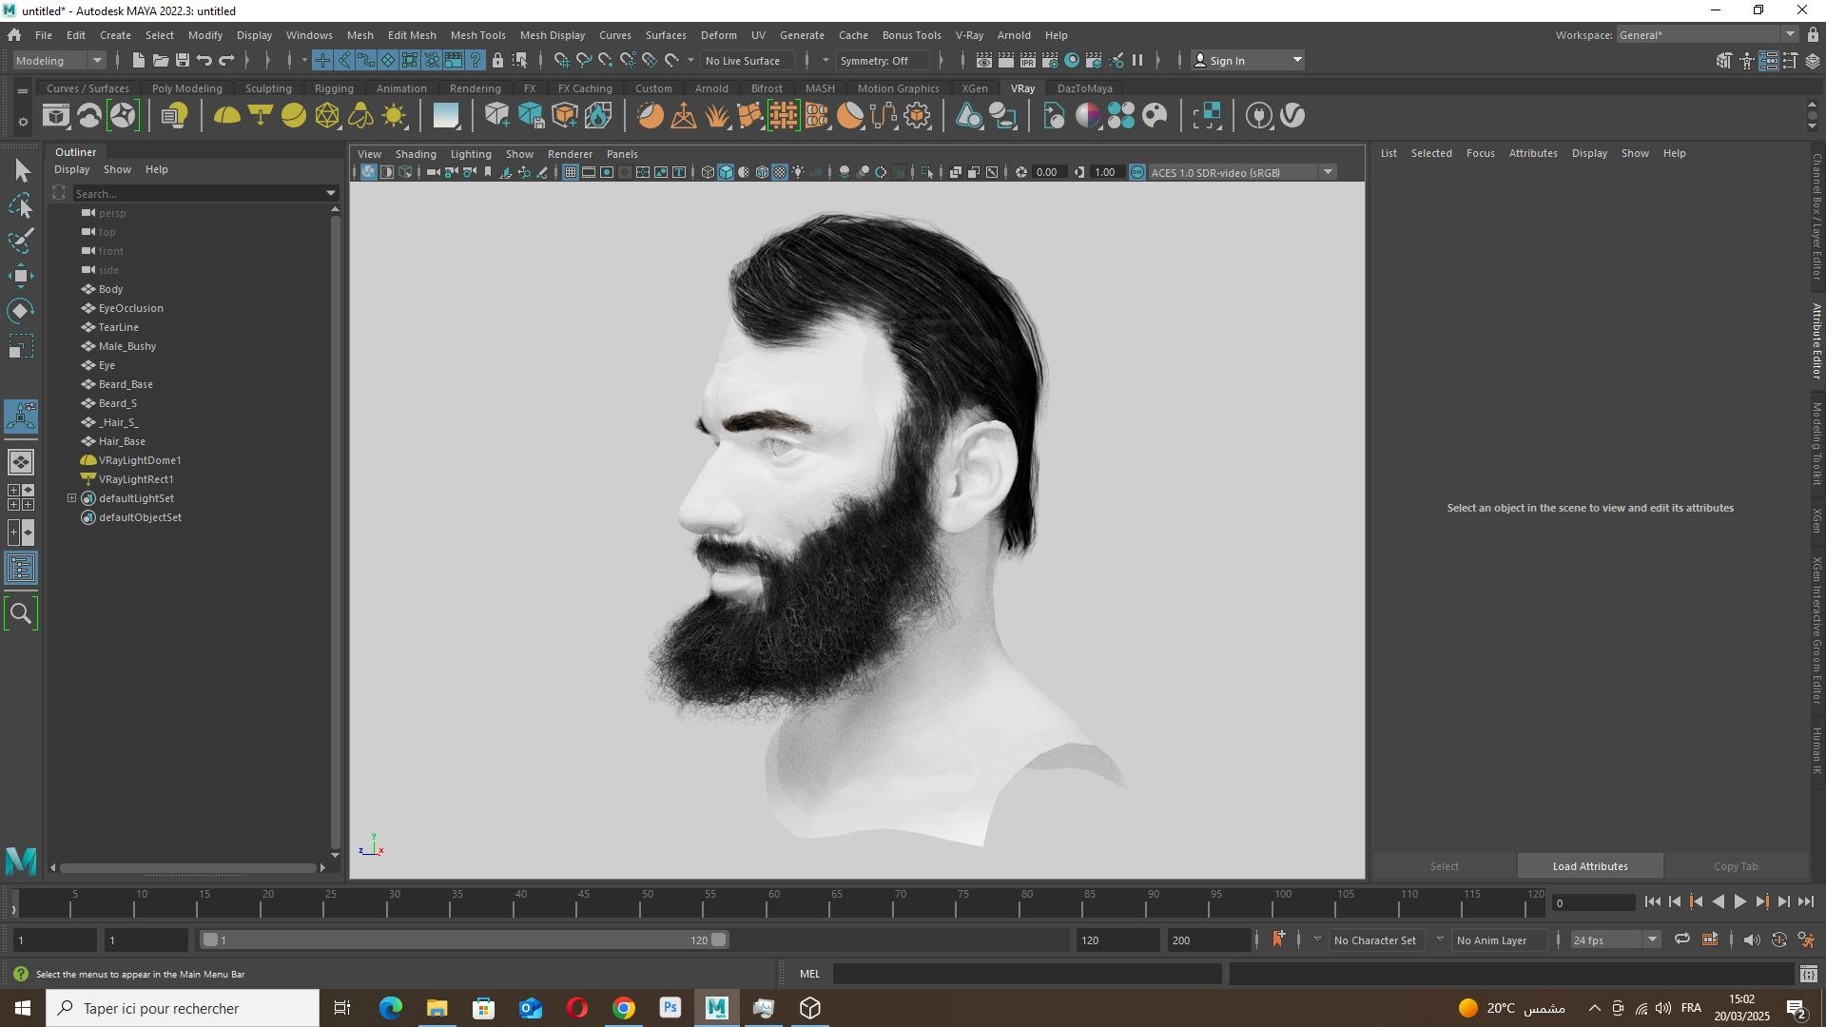Image resolution: width=1826 pixels, height=1027 pixels.
Task: Click the Outliner toggle in left sidebar
Action: tap(21, 569)
